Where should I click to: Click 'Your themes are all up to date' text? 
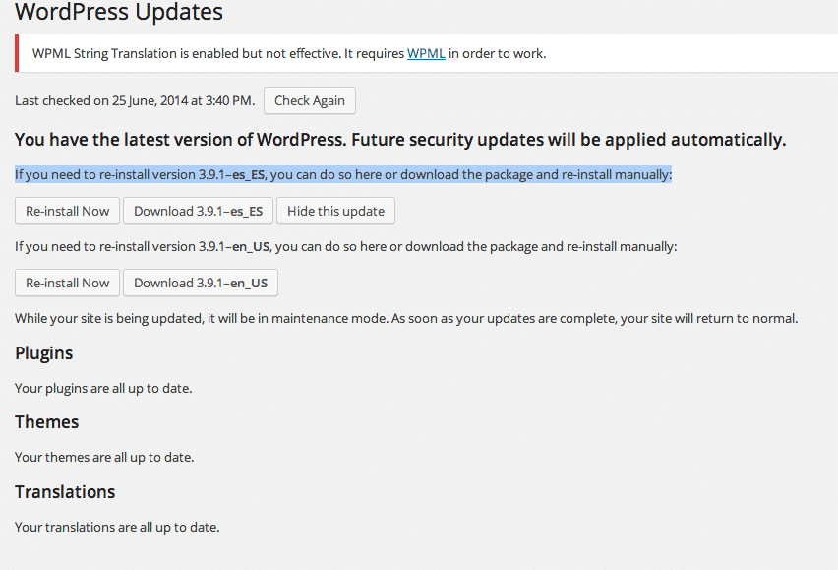[104, 457]
